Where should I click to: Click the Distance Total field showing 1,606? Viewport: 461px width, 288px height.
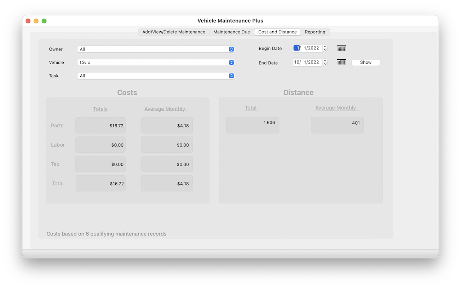(252, 125)
